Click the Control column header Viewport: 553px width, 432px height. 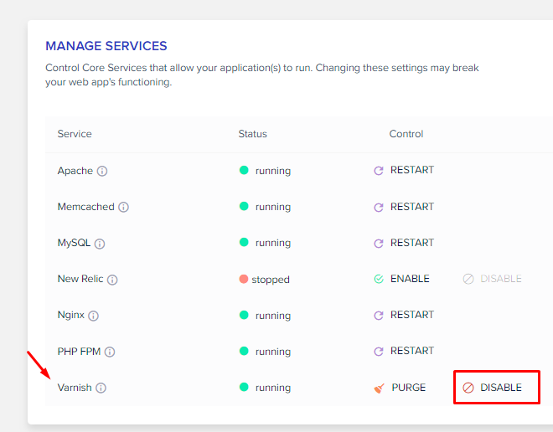coord(406,134)
